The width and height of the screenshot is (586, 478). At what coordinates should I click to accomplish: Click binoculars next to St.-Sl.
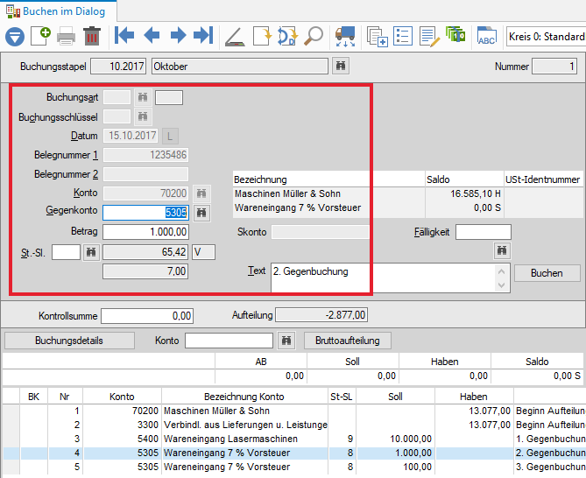click(x=91, y=252)
